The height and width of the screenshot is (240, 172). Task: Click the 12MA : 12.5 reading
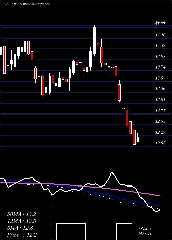point(21,221)
